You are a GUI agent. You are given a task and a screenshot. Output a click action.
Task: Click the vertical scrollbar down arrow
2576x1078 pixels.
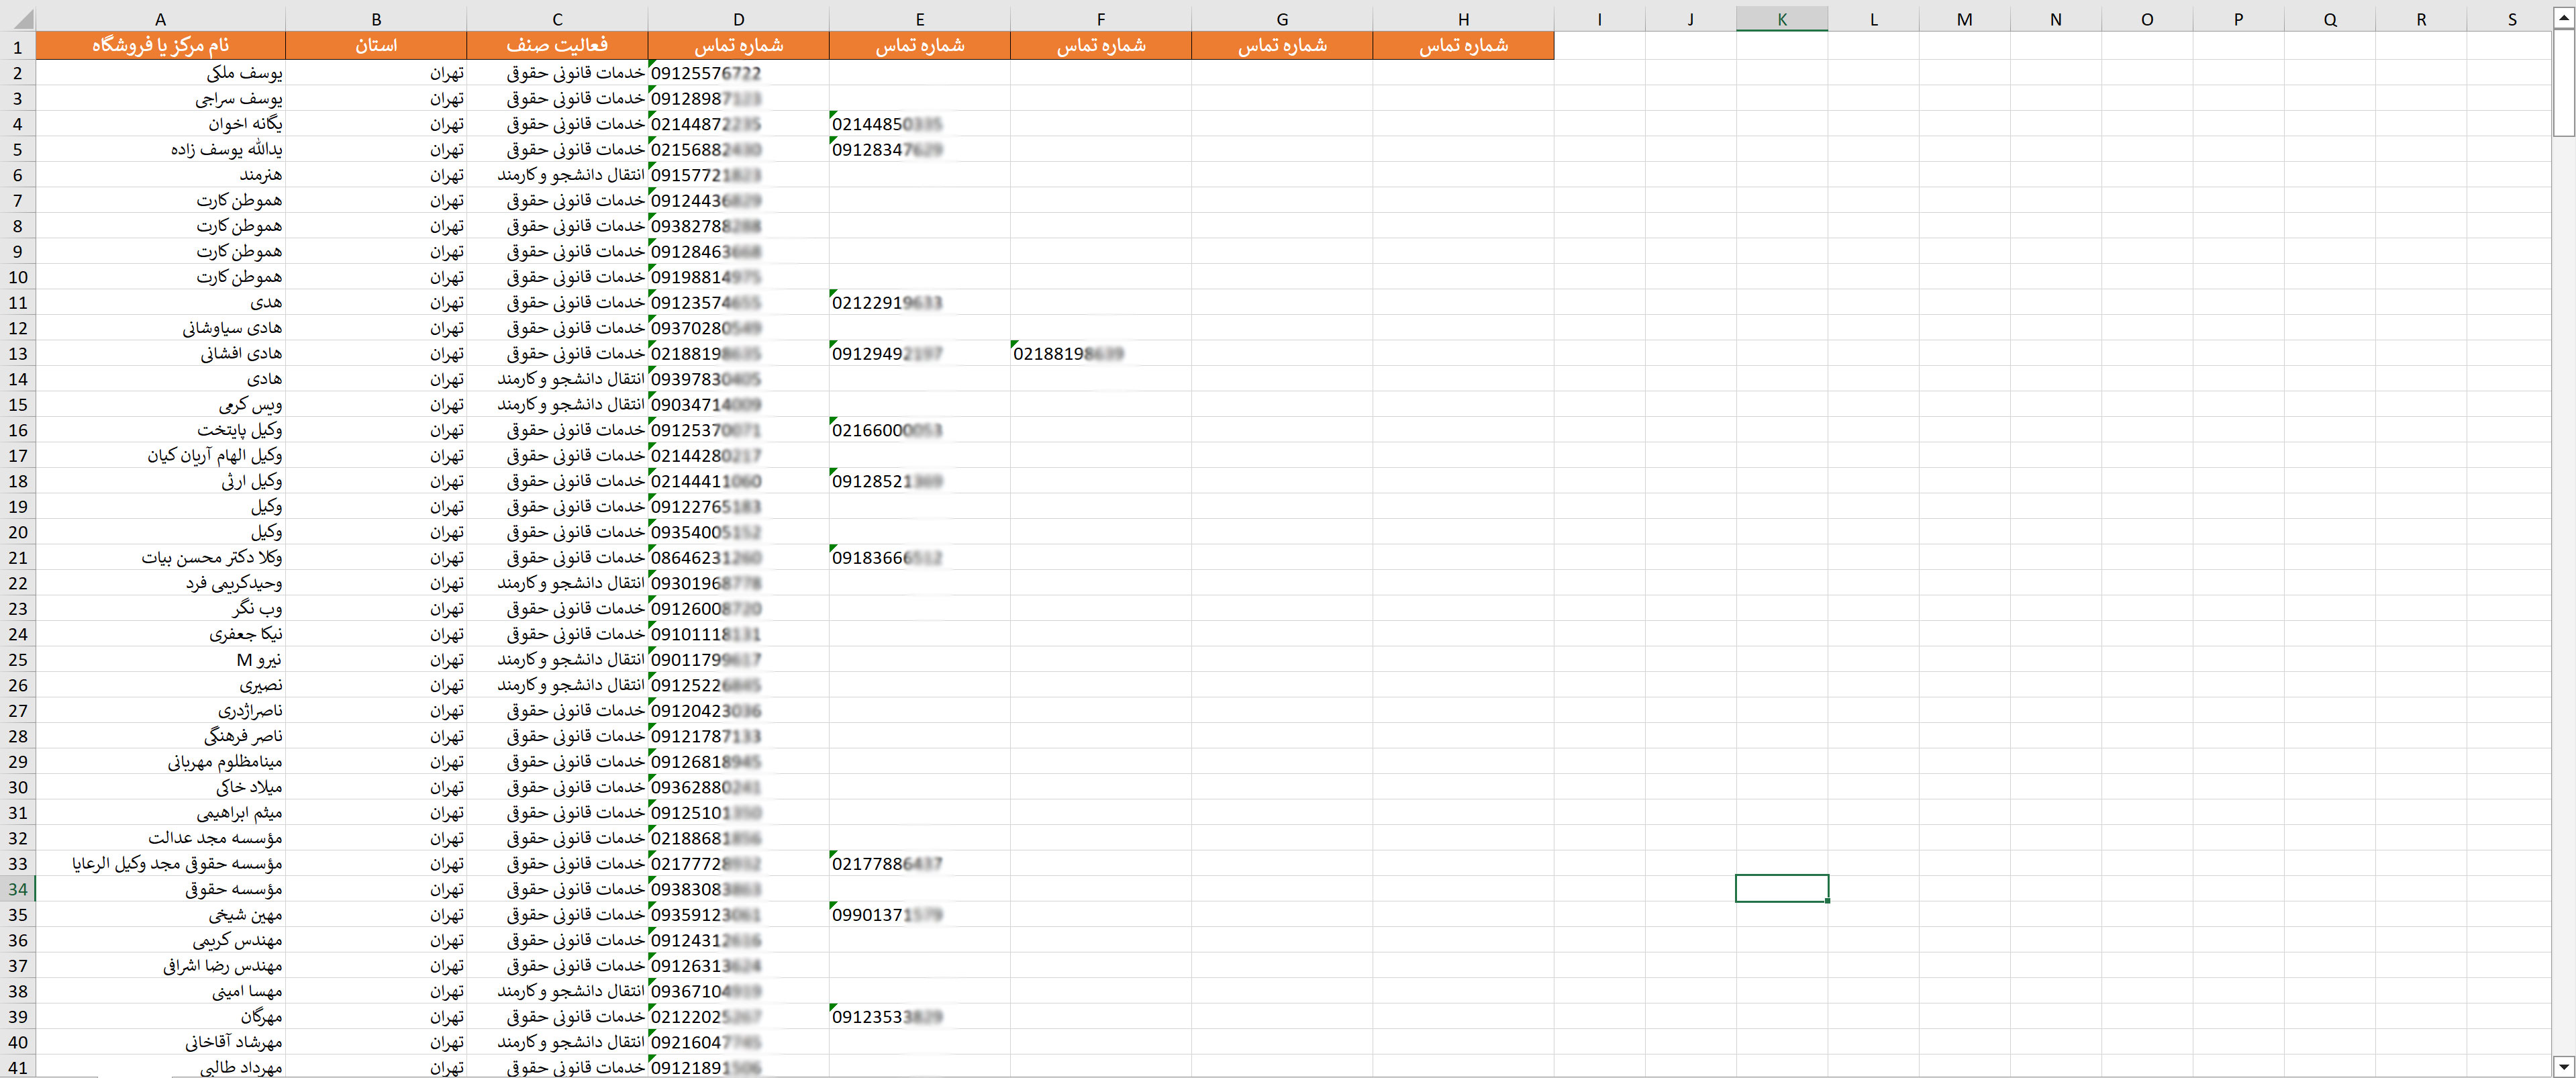(2564, 1066)
